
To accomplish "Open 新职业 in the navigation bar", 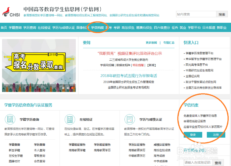I will (x=222, y=27).
